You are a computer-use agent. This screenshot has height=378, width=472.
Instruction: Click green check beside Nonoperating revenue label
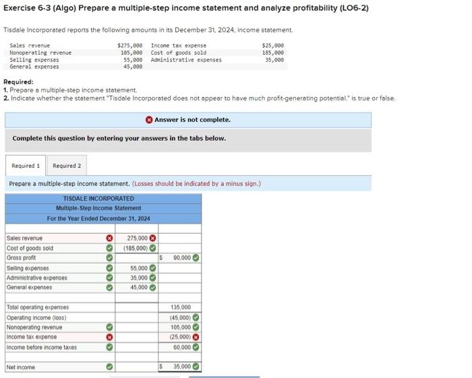[109, 327]
